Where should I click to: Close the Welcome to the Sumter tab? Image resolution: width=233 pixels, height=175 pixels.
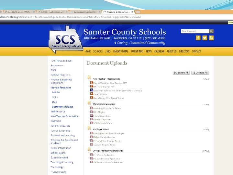pyautogui.click(x=132, y=12)
